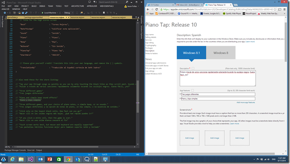
Task: Click the first Add image box
Action: [x=190, y=138]
